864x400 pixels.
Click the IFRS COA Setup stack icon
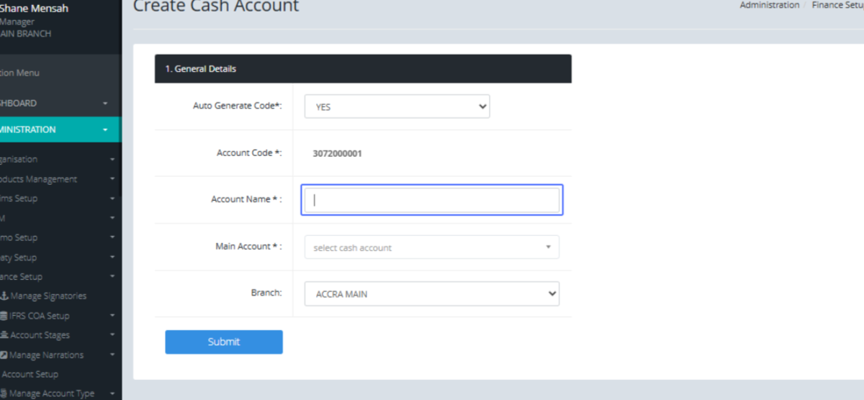(4, 316)
